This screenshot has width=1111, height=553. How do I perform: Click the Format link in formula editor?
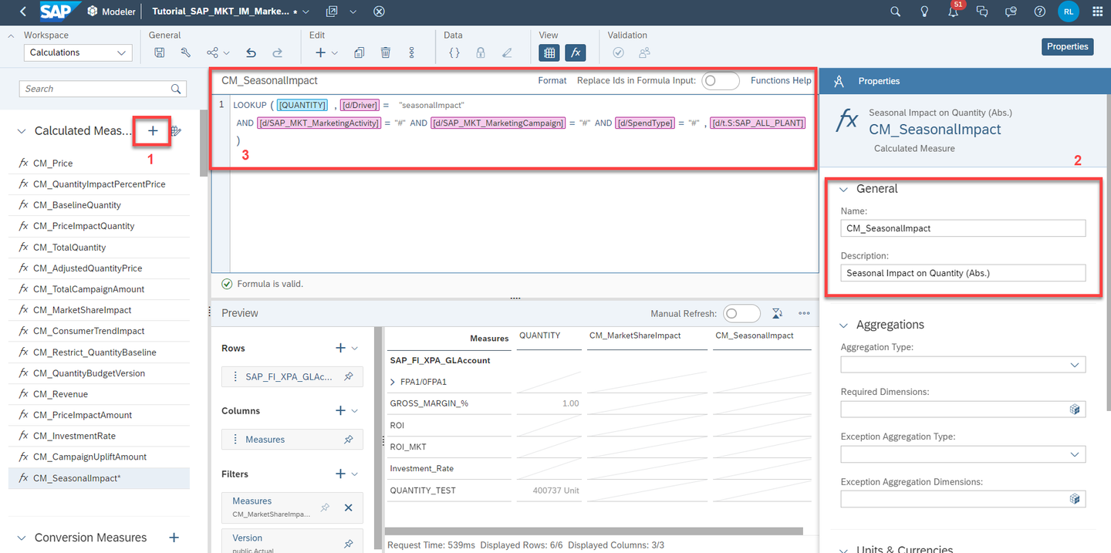pos(552,80)
